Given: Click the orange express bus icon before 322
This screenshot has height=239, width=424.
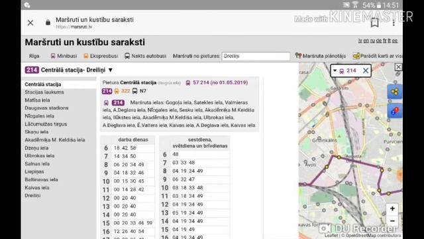Looking at the screenshot, I should (117, 91).
